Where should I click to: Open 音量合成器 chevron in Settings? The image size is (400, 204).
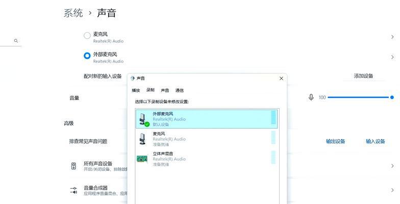pyautogui.click(x=392, y=190)
